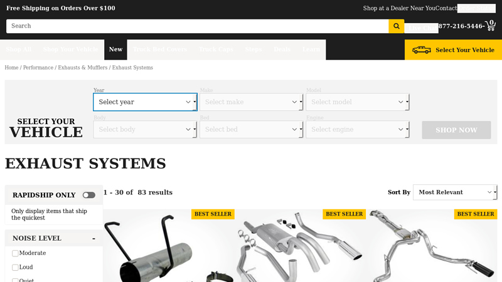Viewport: 502px width, 282px height.
Task: Click Shop at a Dealer Near You link
Action: tap(399, 8)
